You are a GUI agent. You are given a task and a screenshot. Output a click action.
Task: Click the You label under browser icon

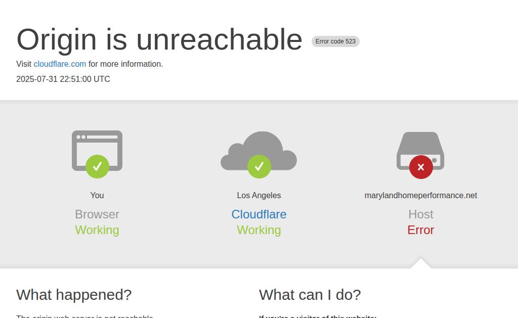click(97, 196)
